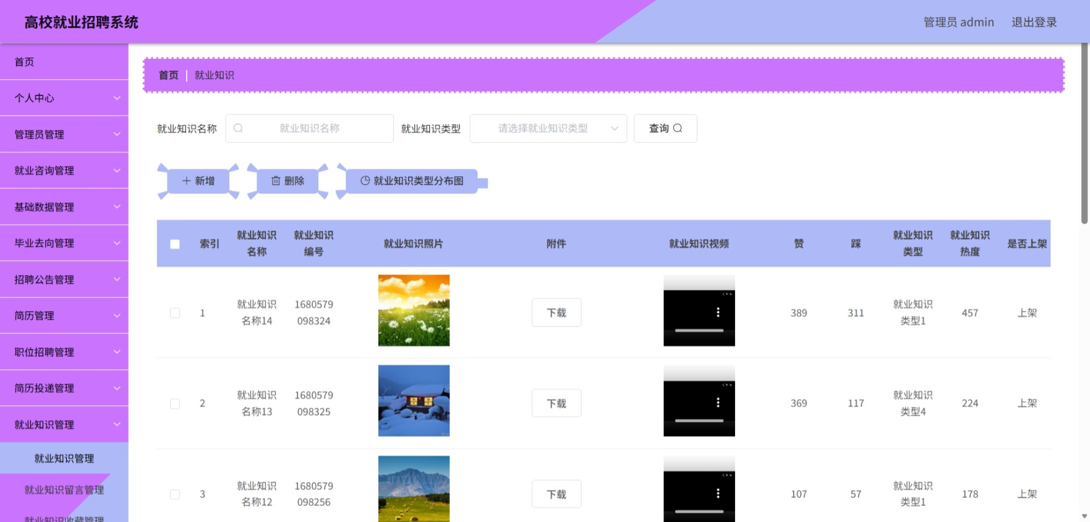Open the snowy cabin photo in row 2

tap(414, 401)
